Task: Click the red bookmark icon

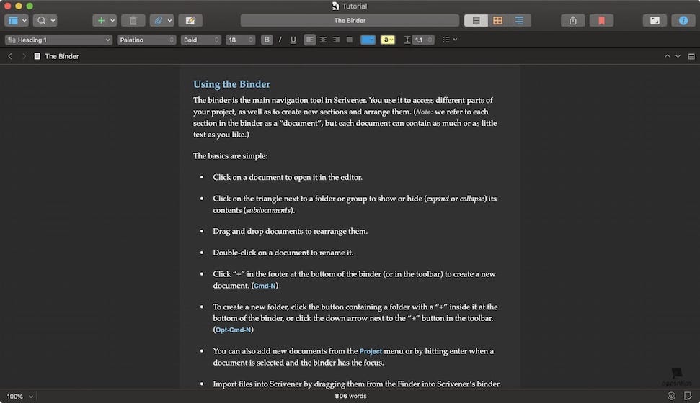Action: coord(601,21)
